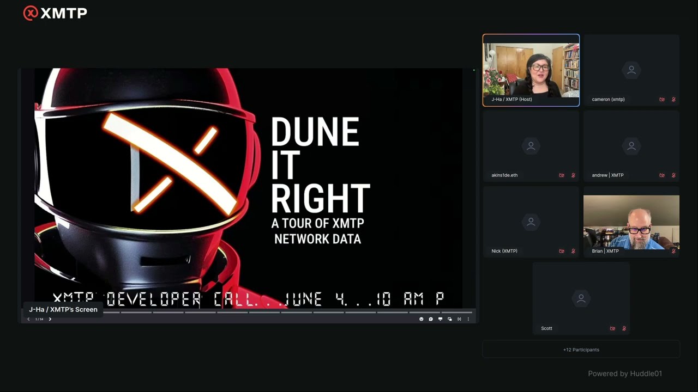Go to the next slide arrow

[50, 319]
